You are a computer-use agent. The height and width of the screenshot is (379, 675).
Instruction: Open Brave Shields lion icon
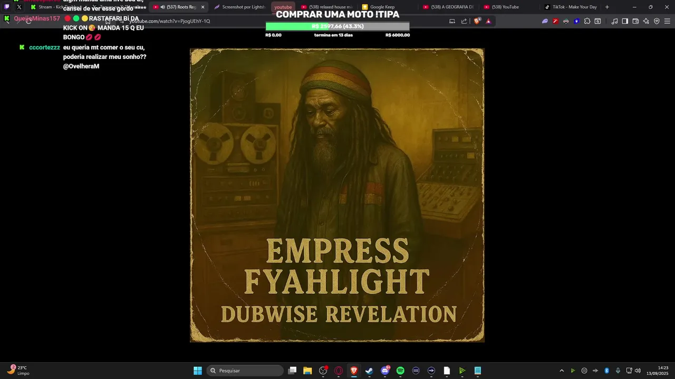point(477,21)
